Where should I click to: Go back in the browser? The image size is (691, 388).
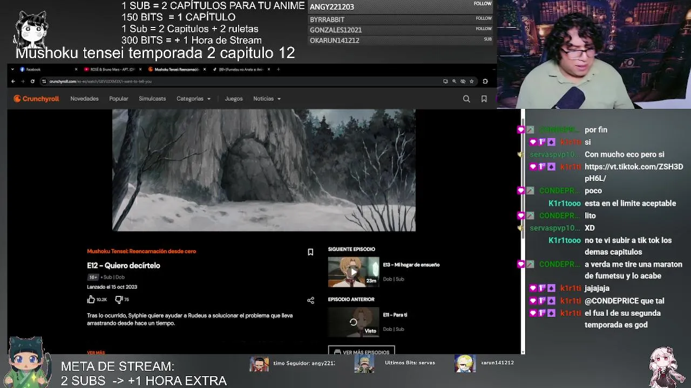coord(13,81)
